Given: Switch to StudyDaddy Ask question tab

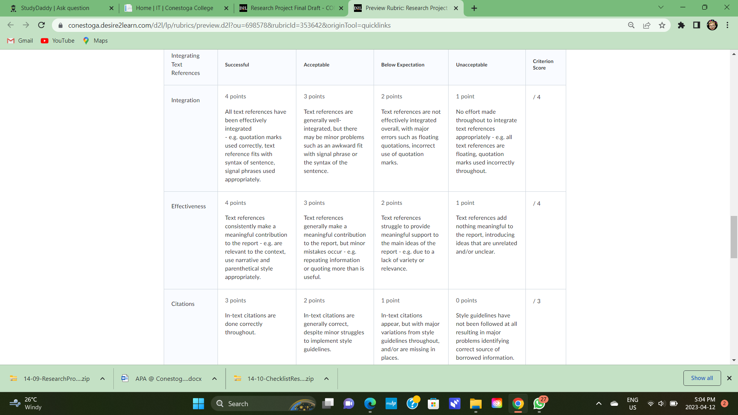Looking at the screenshot, I should pos(55,8).
